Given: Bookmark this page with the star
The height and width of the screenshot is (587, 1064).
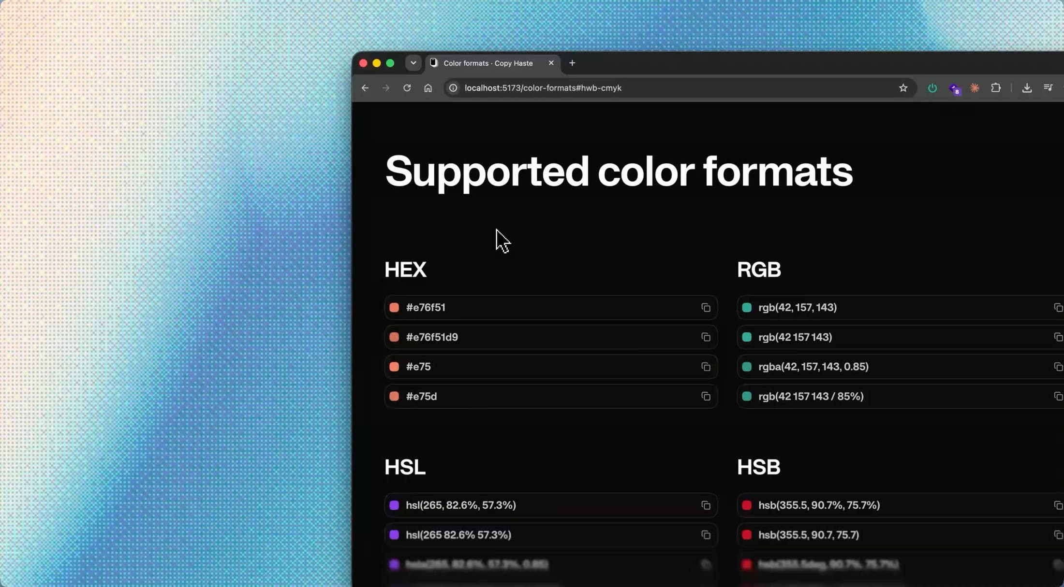Looking at the screenshot, I should click(x=903, y=88).
